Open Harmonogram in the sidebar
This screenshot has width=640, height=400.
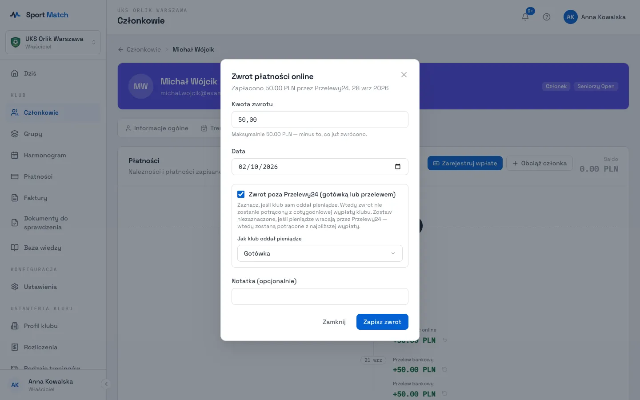coord(53,155)
